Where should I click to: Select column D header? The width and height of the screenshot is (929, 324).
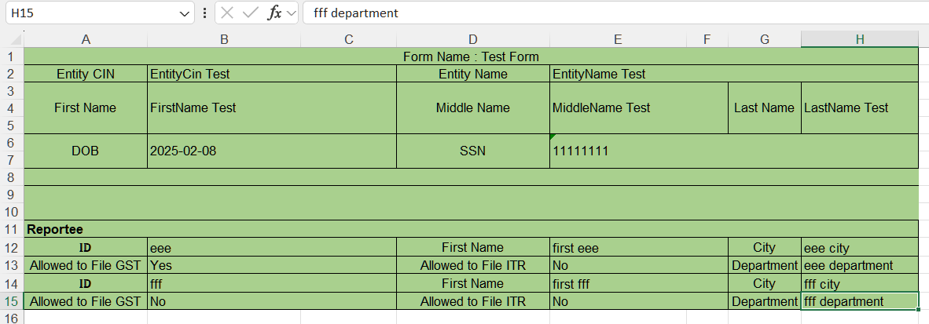(x=472, y=39)
